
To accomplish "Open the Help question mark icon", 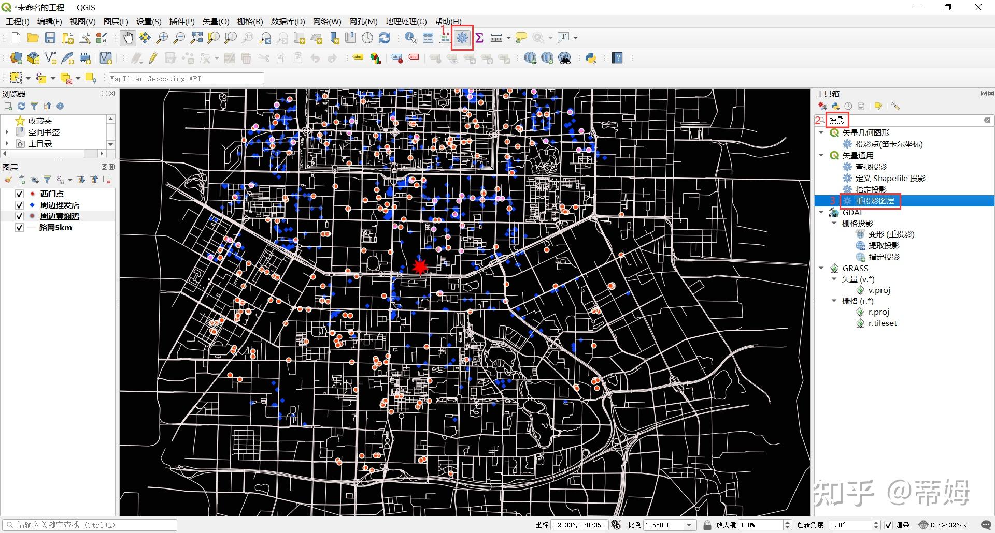I will pos(617,58).
